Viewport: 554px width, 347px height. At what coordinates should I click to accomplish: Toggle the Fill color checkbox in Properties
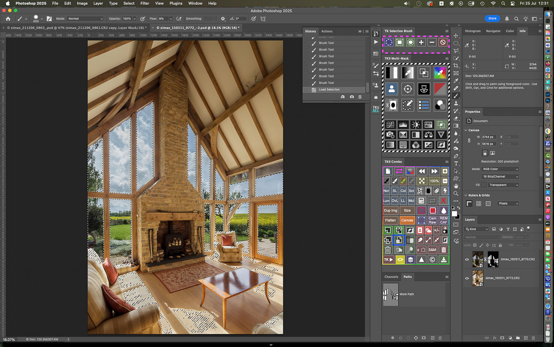pyautogui.click(x=484, y=185)
